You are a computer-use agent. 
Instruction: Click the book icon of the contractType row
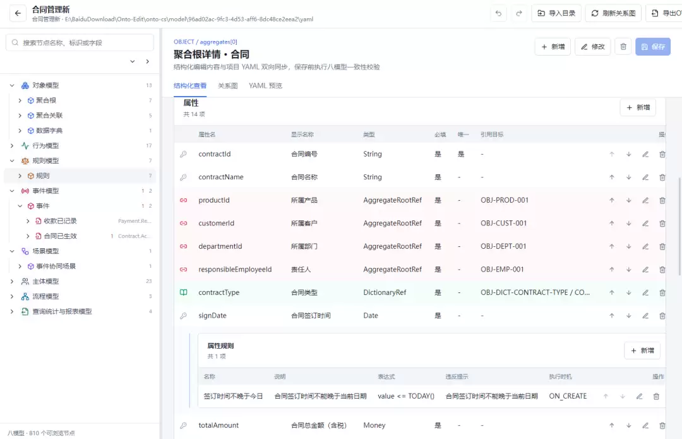point(184,292)
